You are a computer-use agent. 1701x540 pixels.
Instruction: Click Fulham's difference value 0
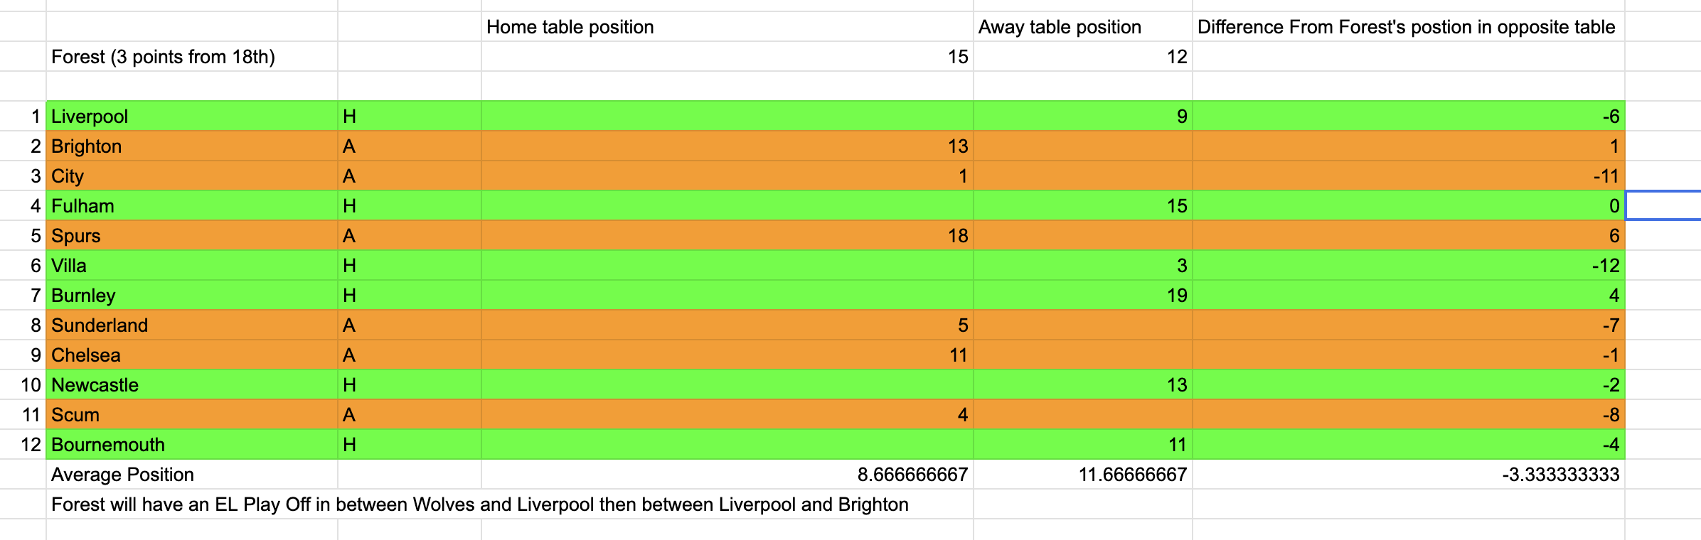tap(1408, 206)
